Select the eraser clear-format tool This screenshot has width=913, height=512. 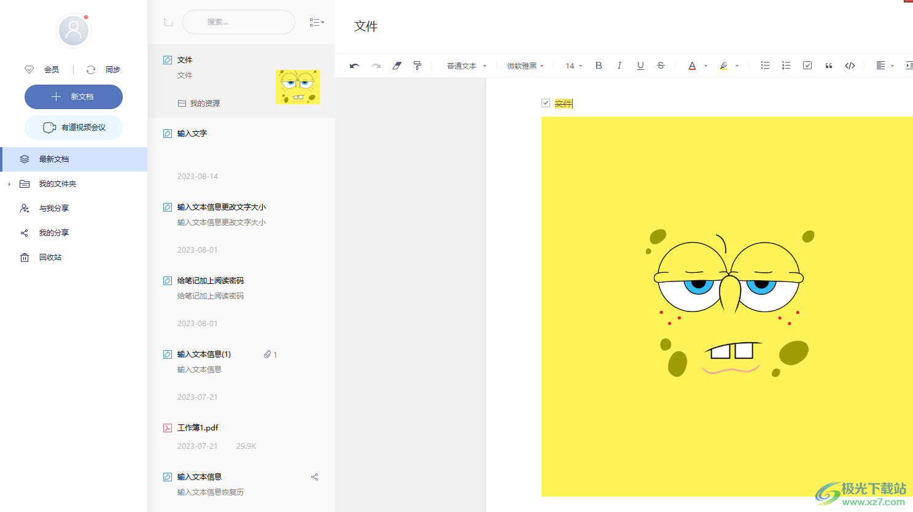point(397,66)
